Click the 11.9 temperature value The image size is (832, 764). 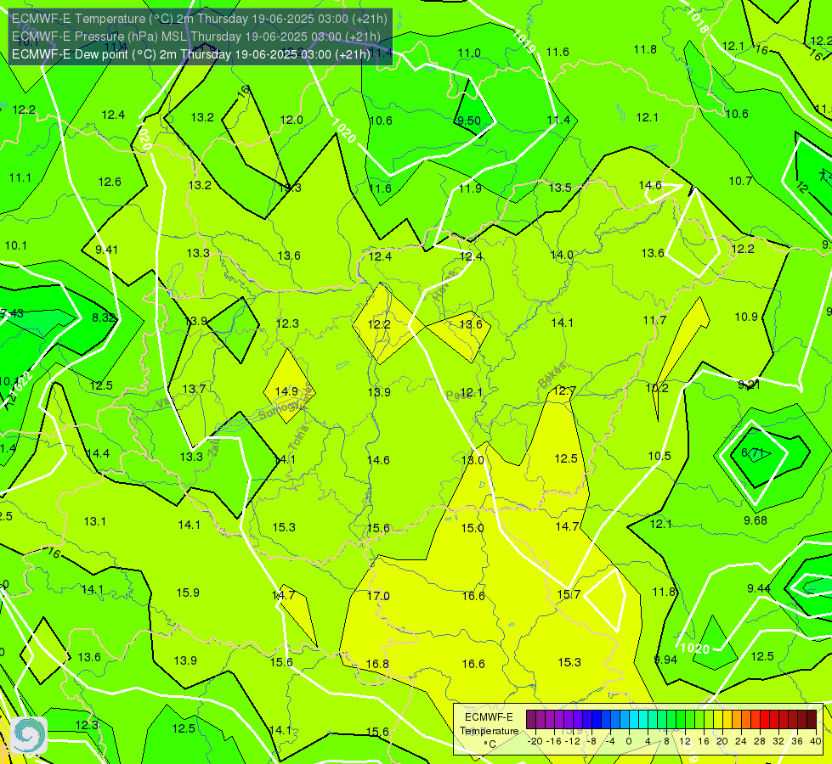[470, 188]
